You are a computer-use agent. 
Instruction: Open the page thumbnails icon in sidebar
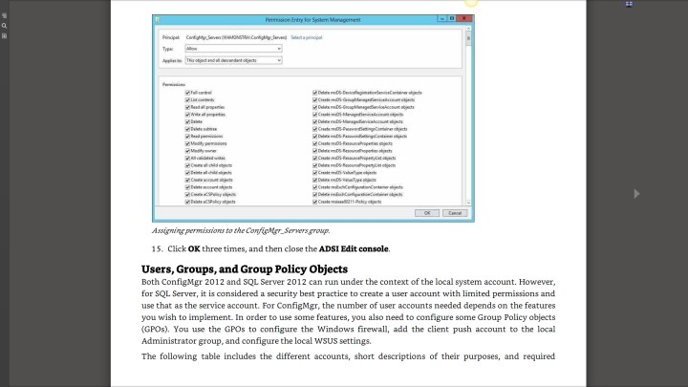[5, 16]
